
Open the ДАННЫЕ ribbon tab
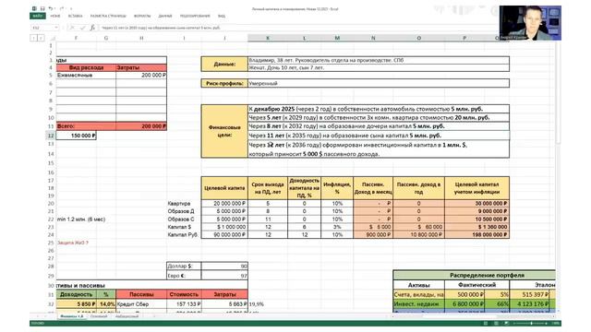pyautogui.click(x=165, y=16)
